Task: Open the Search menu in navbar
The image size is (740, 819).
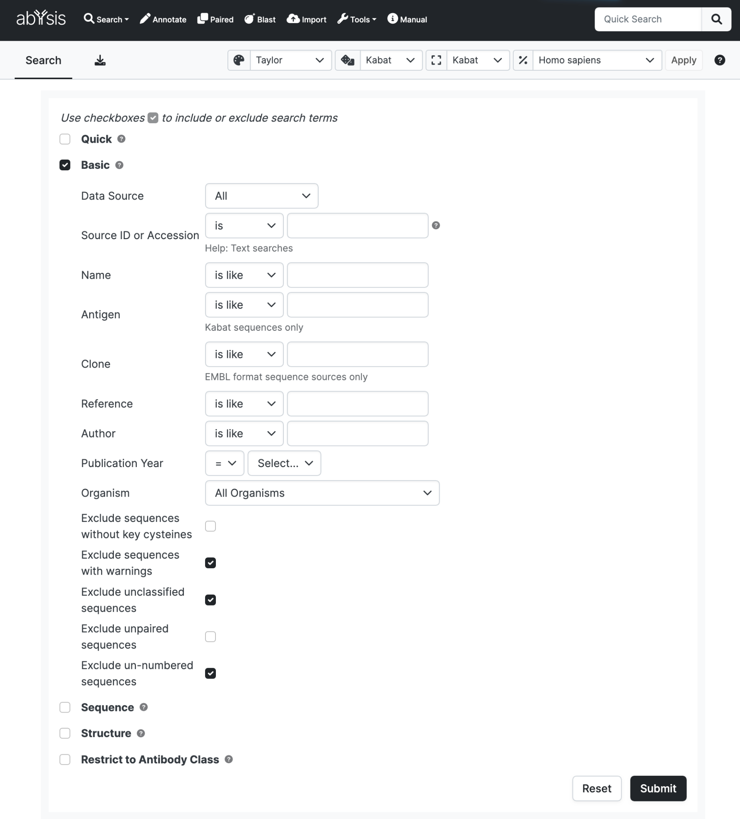Action: tap(106, 19)
